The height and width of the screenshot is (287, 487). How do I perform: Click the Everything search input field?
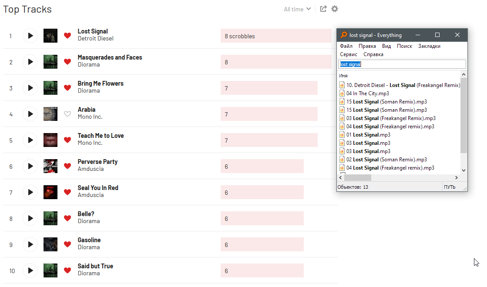[x=402, y=64]
